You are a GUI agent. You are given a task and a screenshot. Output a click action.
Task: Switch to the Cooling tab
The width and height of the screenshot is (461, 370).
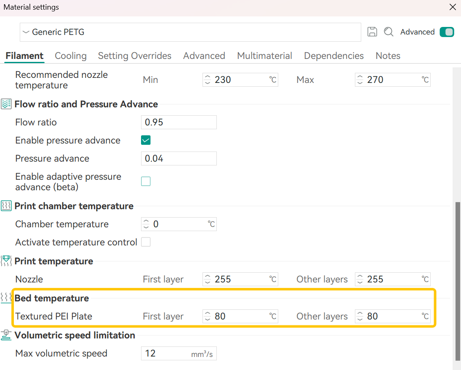point(71,56)
